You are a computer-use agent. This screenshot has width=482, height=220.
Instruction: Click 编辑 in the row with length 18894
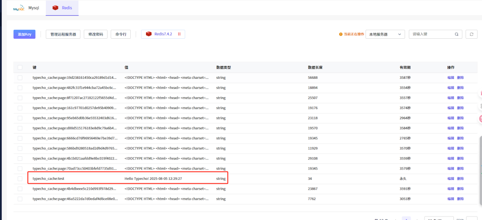click(x=451, y=88)
